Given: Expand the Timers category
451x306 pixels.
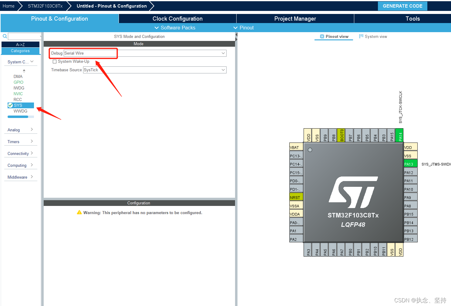Looking at the screenshot, I should [x=21, y=142].
